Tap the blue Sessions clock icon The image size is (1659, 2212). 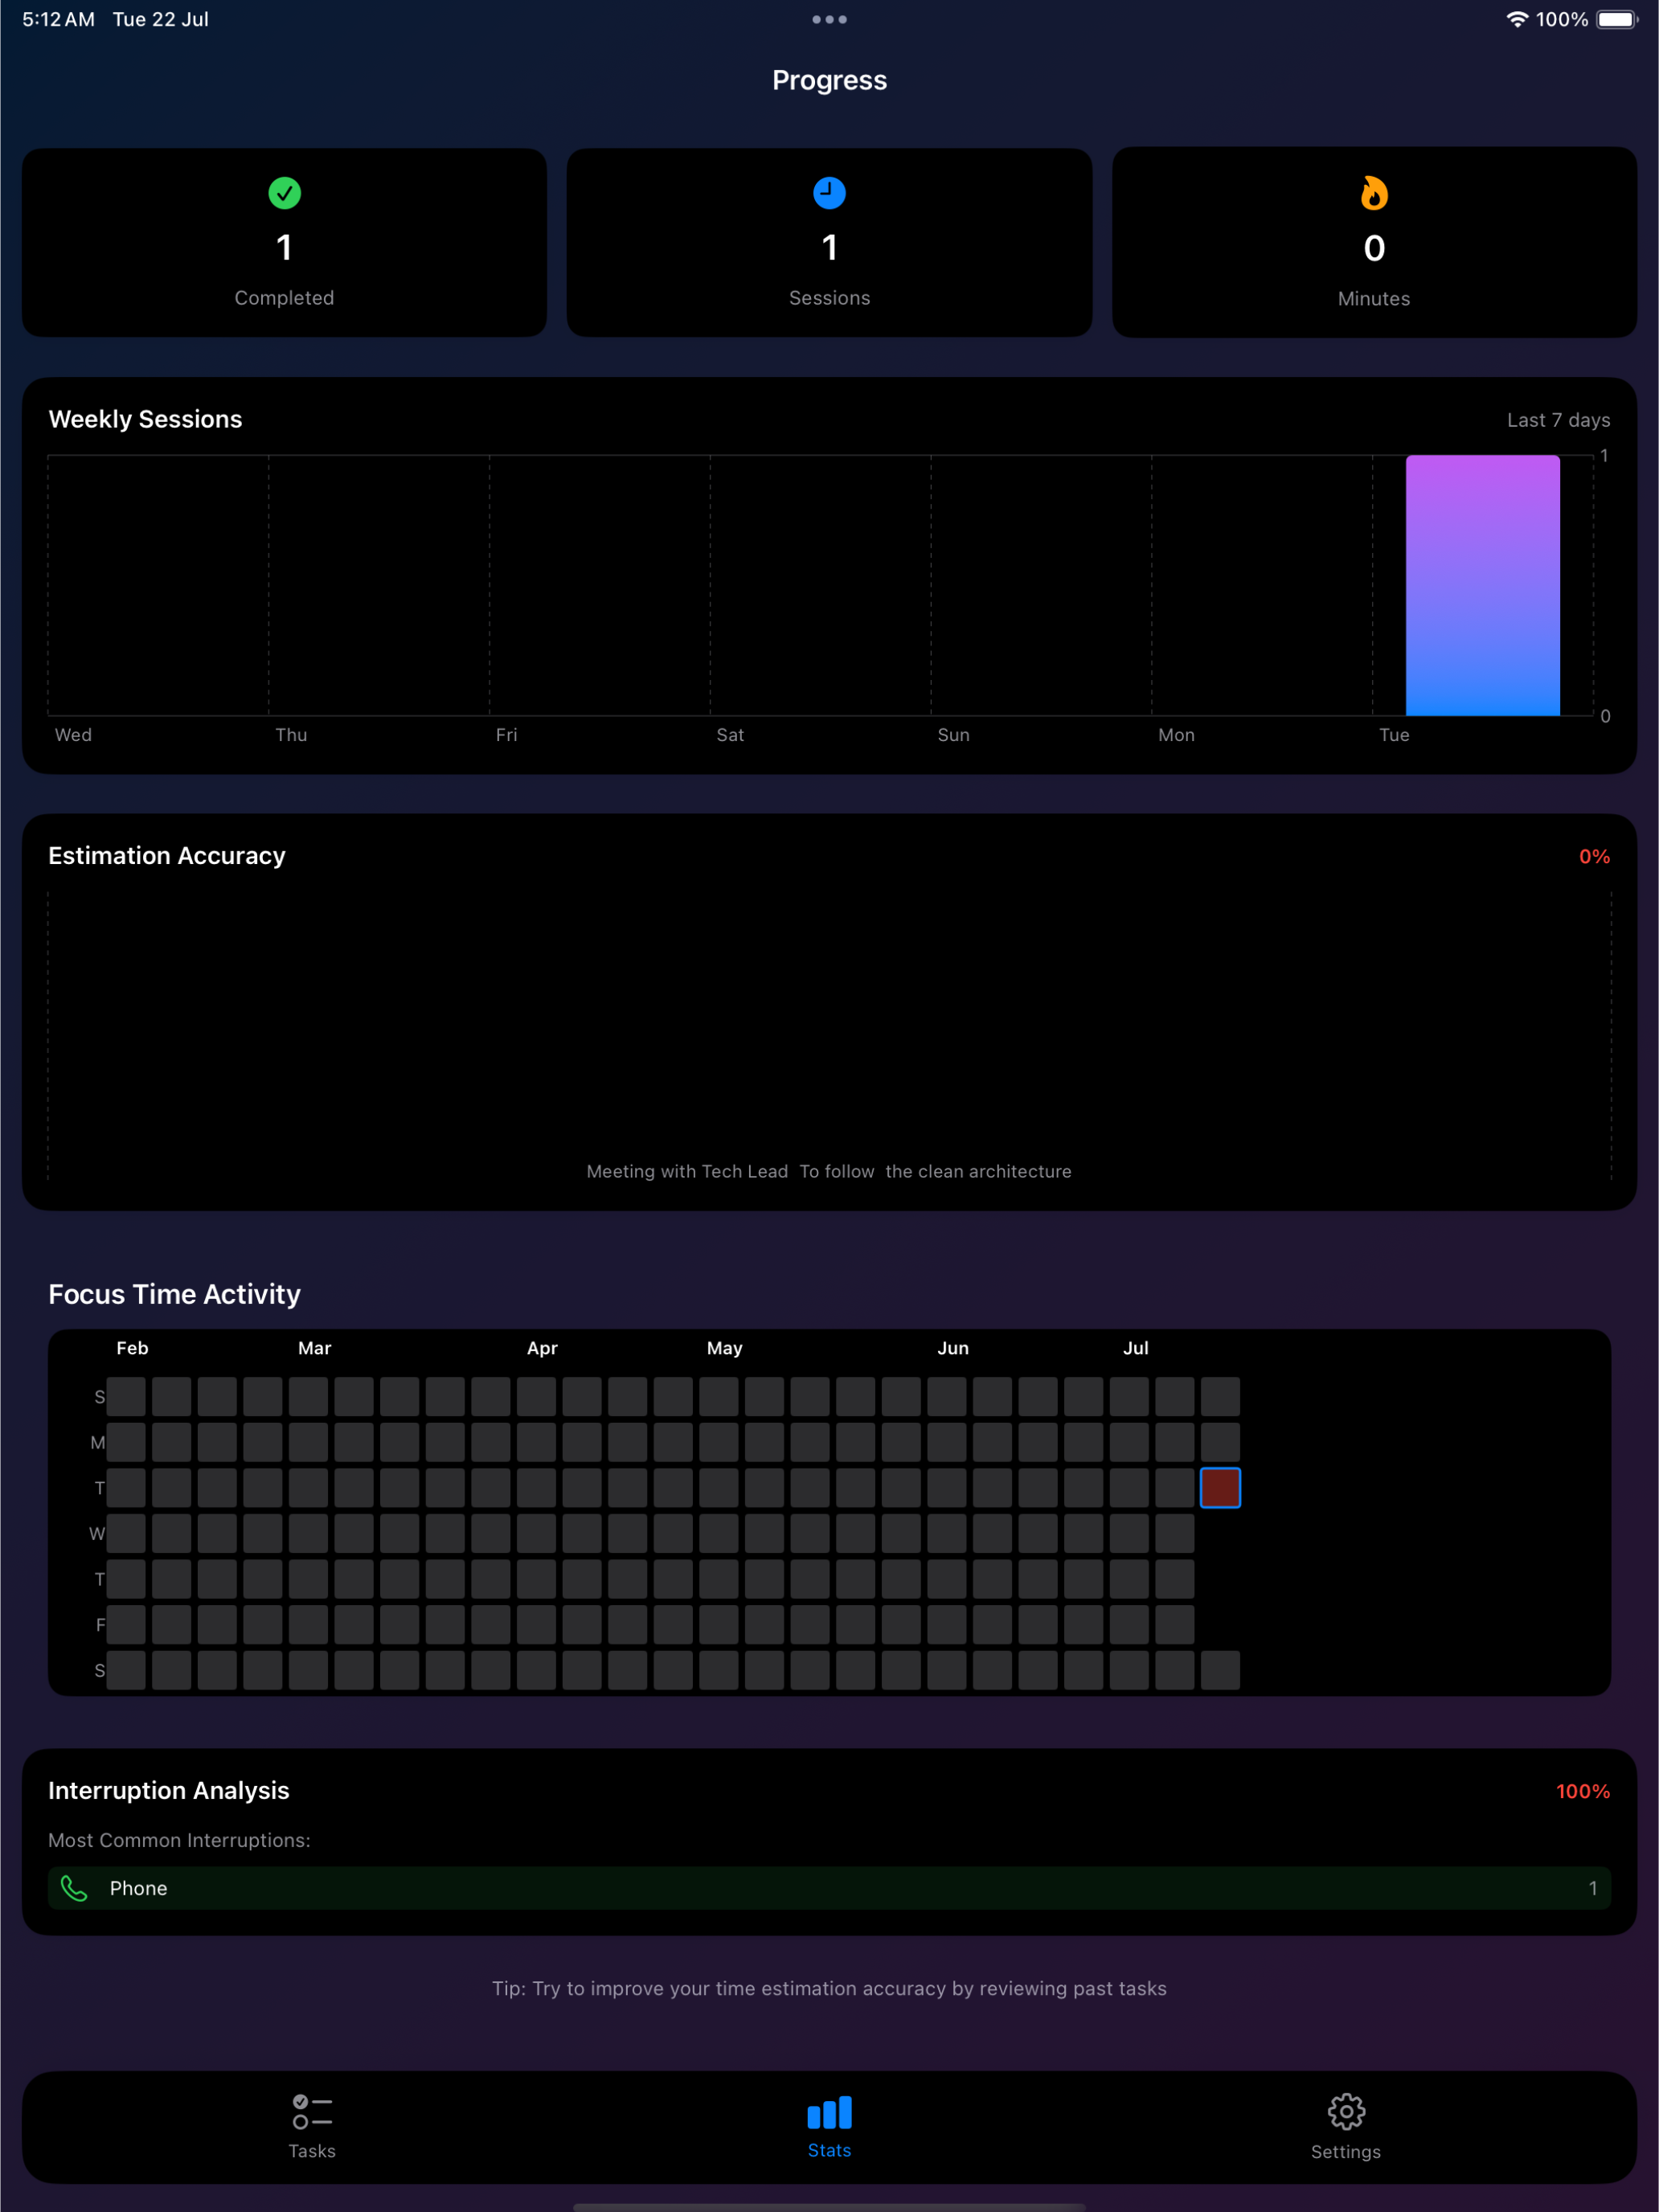point(829,193)
